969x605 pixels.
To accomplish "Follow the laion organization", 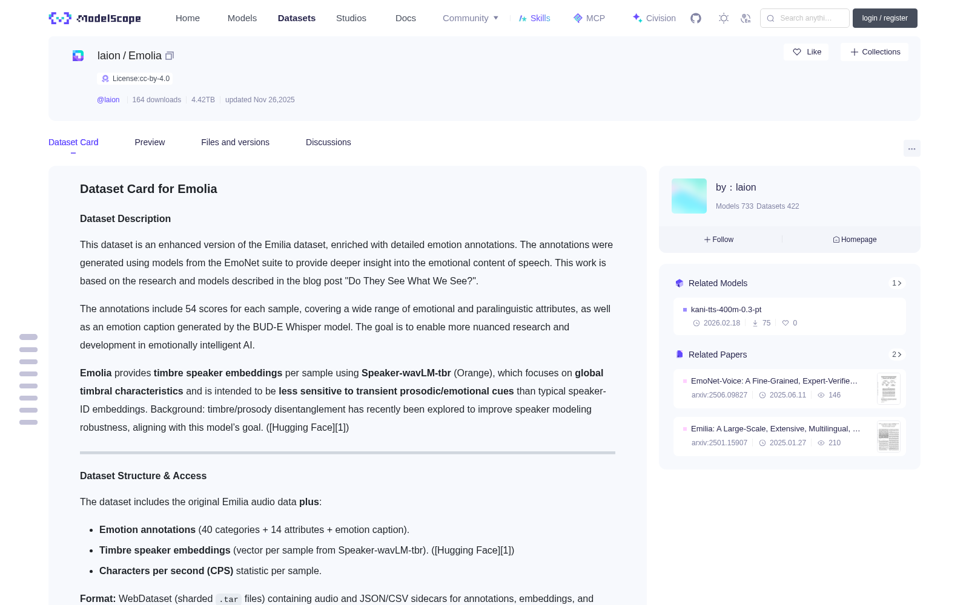I will [719, 240].
